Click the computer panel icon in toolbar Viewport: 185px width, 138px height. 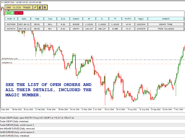[45, 7]
